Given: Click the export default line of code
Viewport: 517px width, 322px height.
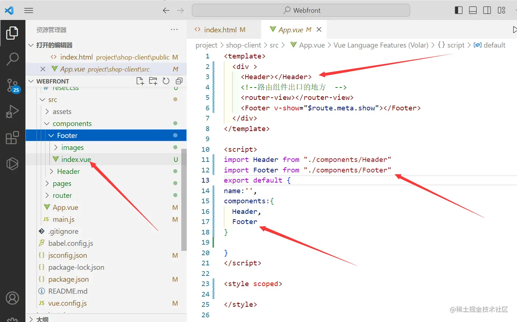Looking at the screenshot, I should click(257, 180).
